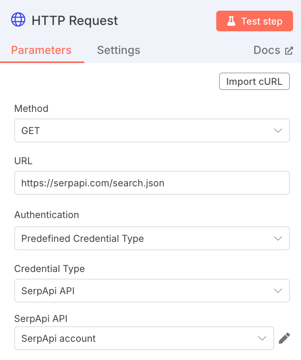Screen dimensions: 301x360
Task: Click the Authentication field label
Action: click(47, 215)
